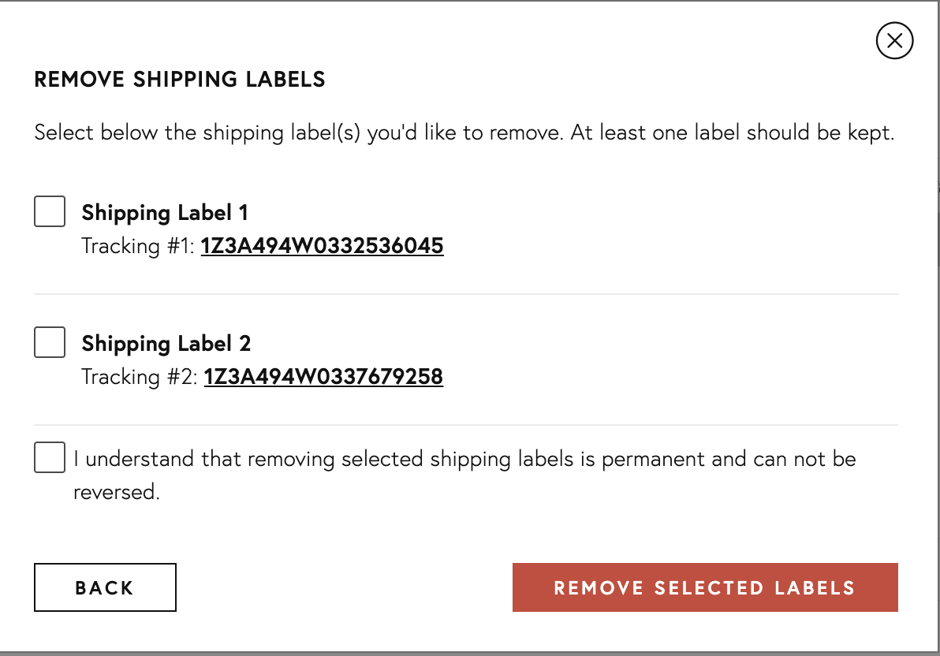This screenshot has height=656, width=940.
Task: Click the 'Tracking #2:' prefix text
Action: (x=140, y=377)
